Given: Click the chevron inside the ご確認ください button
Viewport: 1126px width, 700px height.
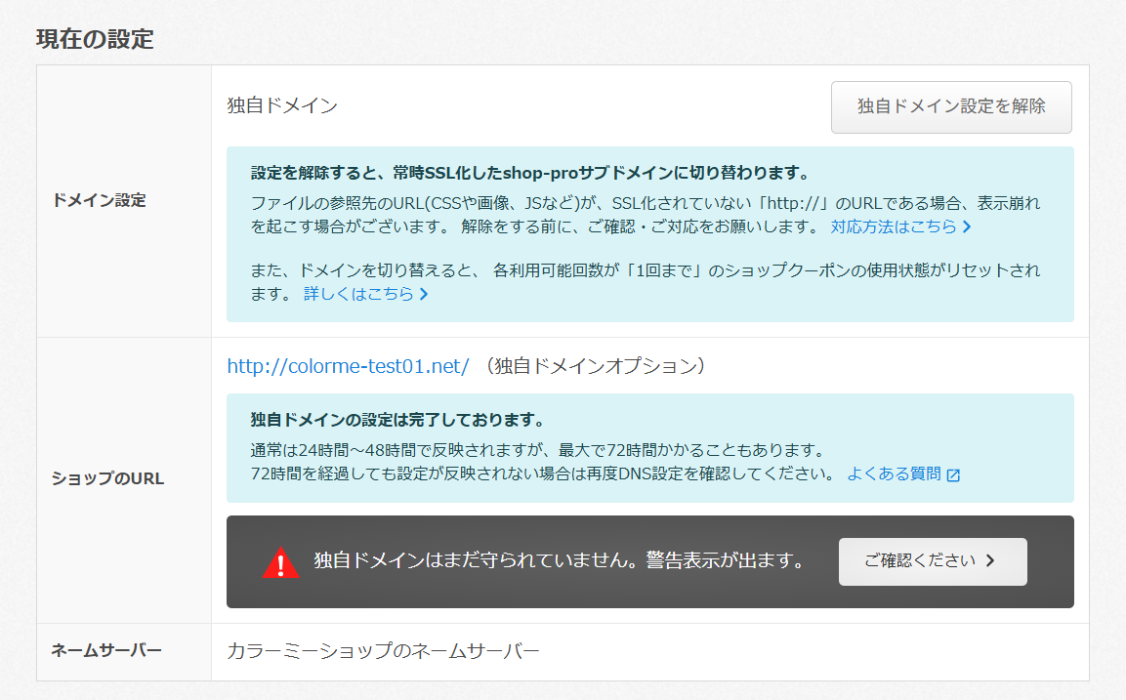Looking at the screenshot, I should point(990,561).
